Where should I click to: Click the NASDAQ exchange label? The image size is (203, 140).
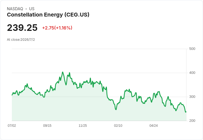pos(15,9)
